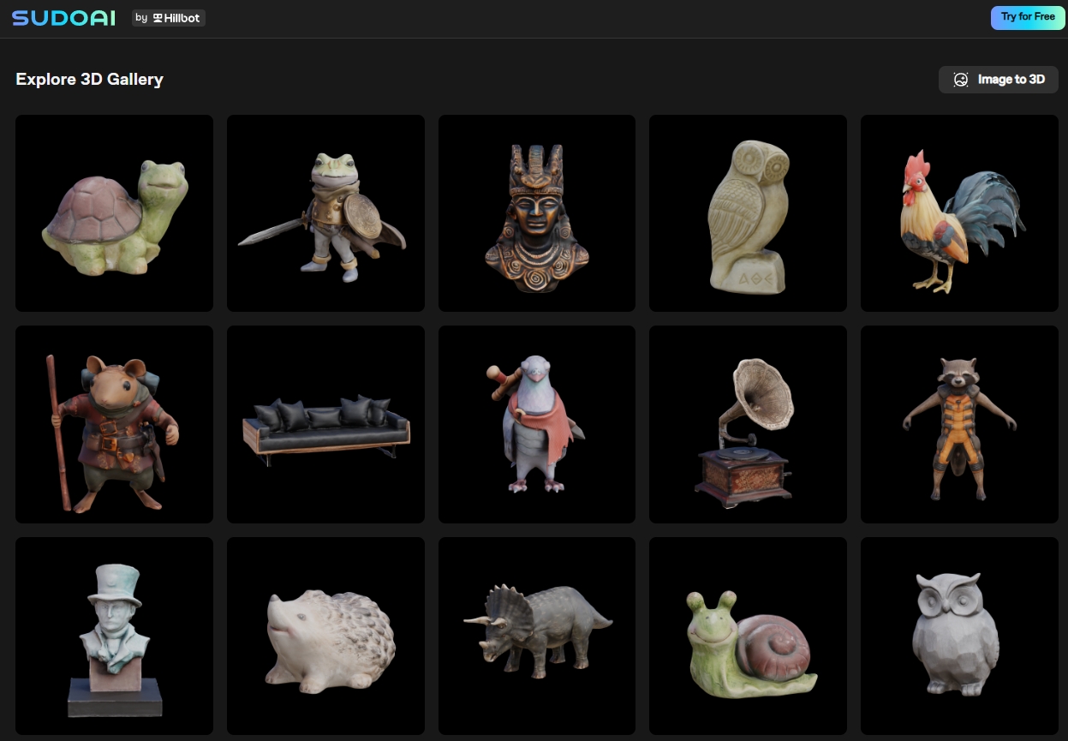Select the triceratops dinosaur model
Screen dimensions: 1068x741
coord(537,636)
